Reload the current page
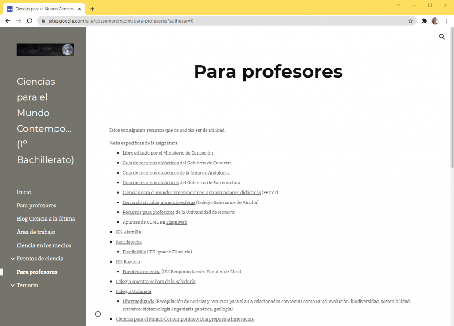This screenshot has width=454, height=326. 30,21
